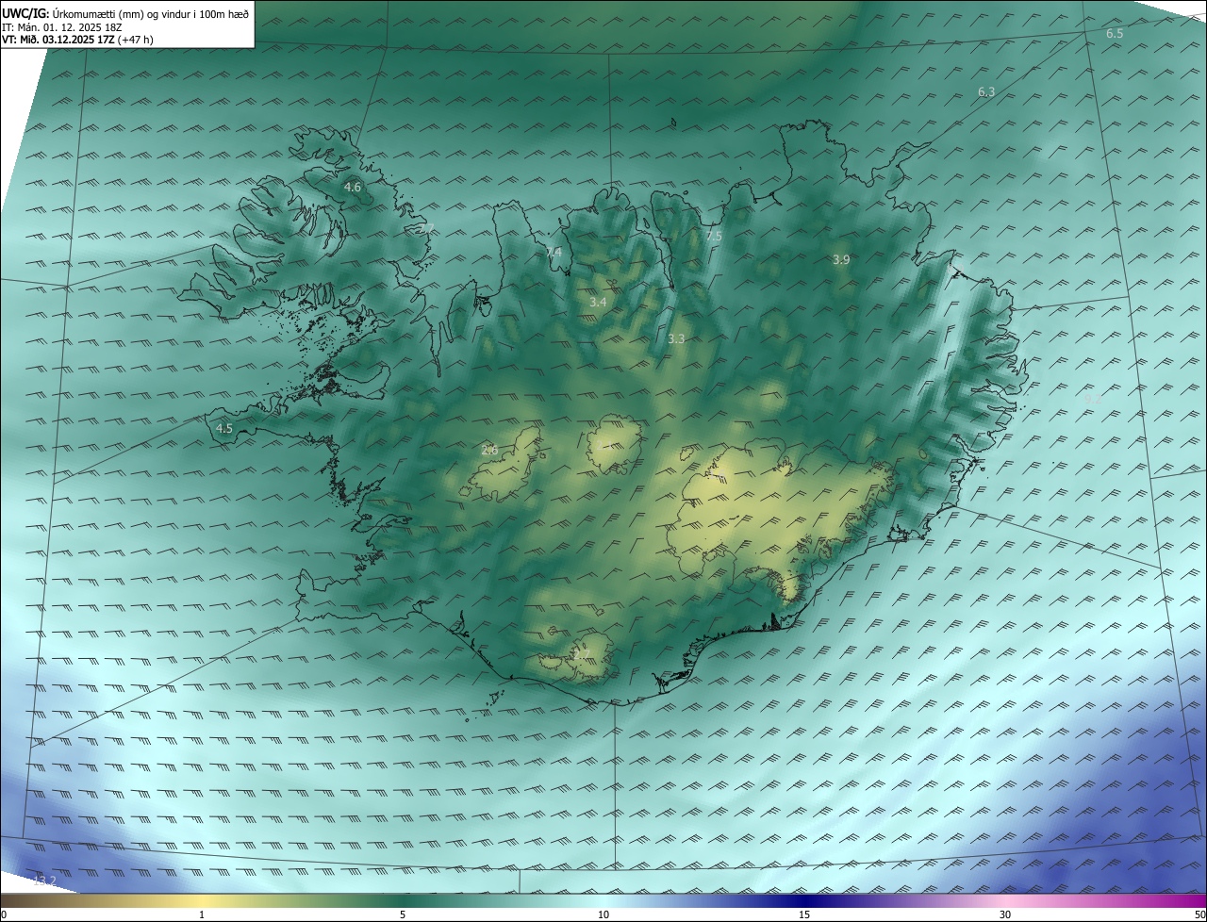Click the 'UWC/IG: Úrkomumætti (mm)' title line

(125, 14)
